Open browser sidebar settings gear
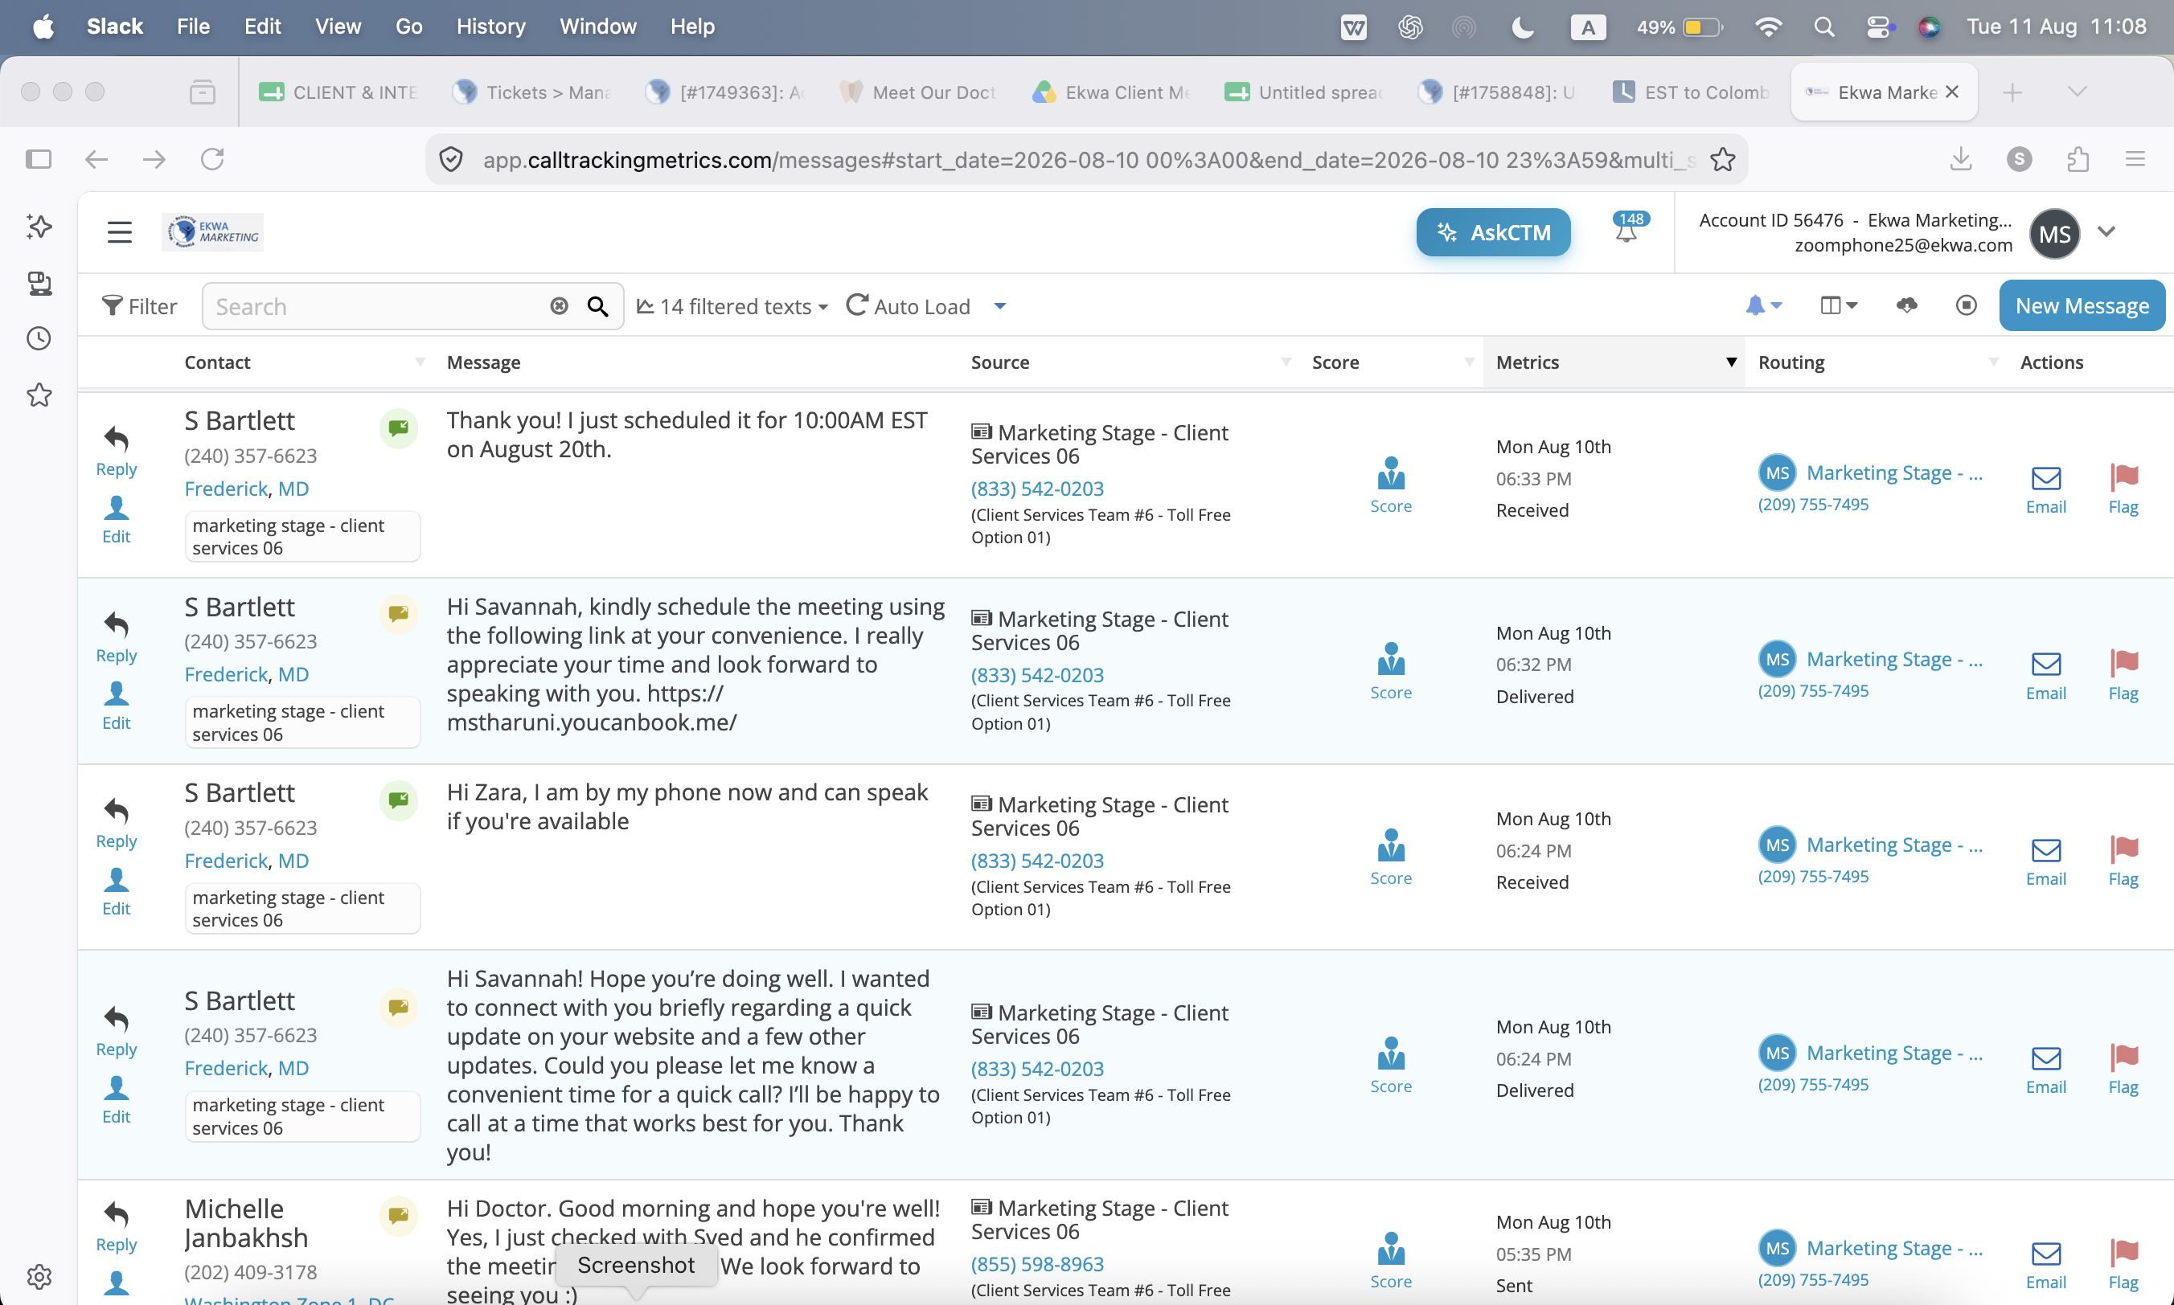2174x1305 pixels. 39,1276
